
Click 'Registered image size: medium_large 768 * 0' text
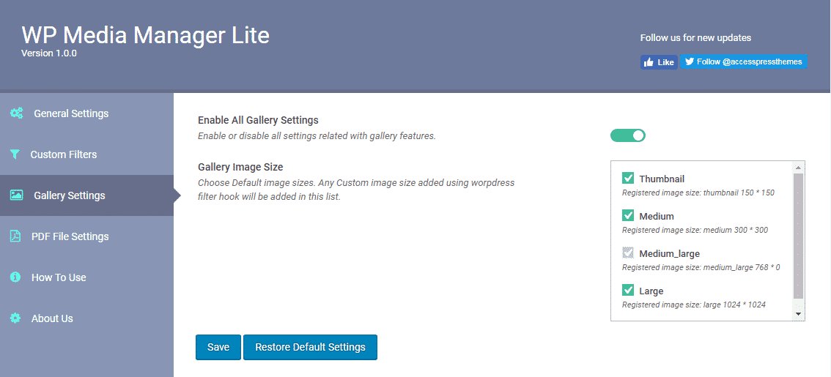pos(701,267)
